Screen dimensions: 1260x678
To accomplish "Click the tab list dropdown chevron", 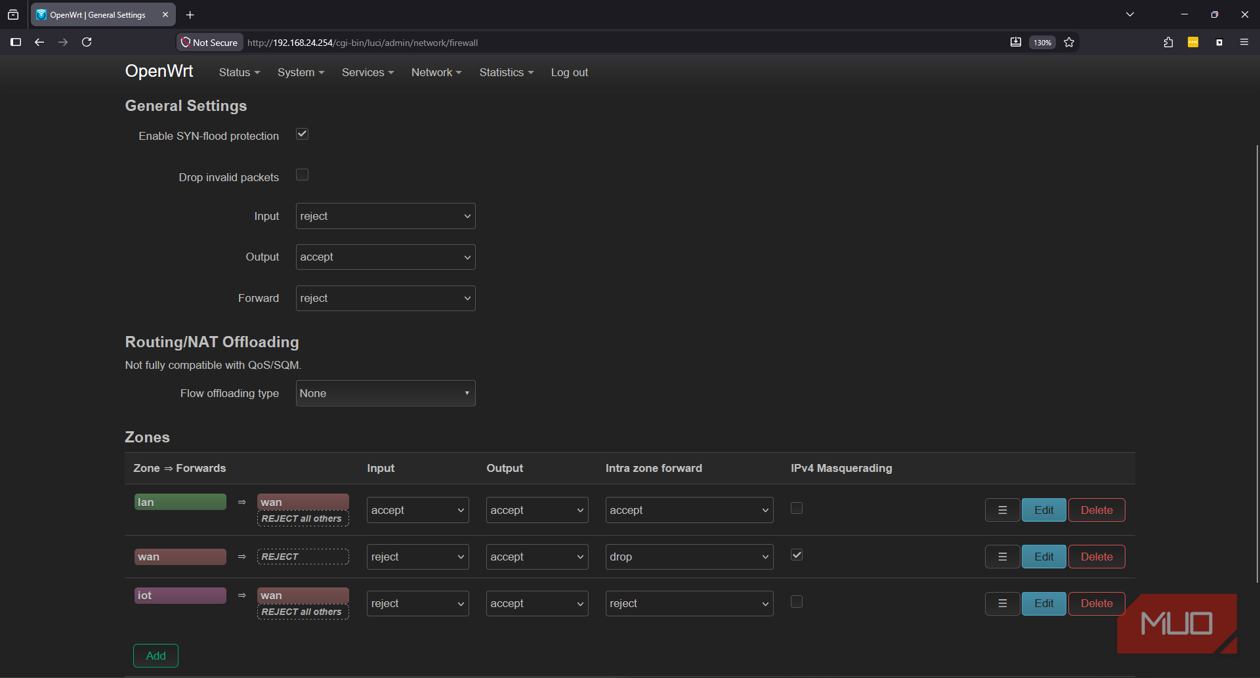I will point(1130,14).
